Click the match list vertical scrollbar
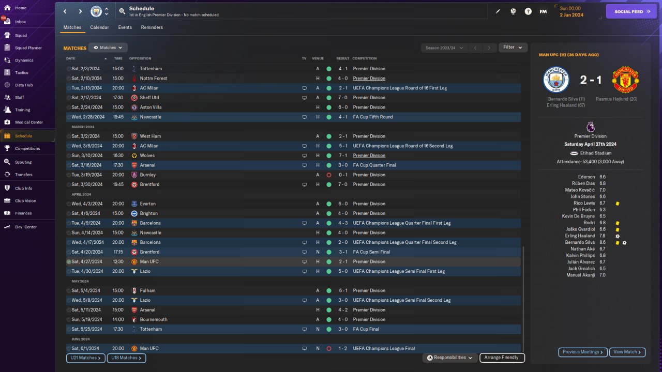 point(523,300)
